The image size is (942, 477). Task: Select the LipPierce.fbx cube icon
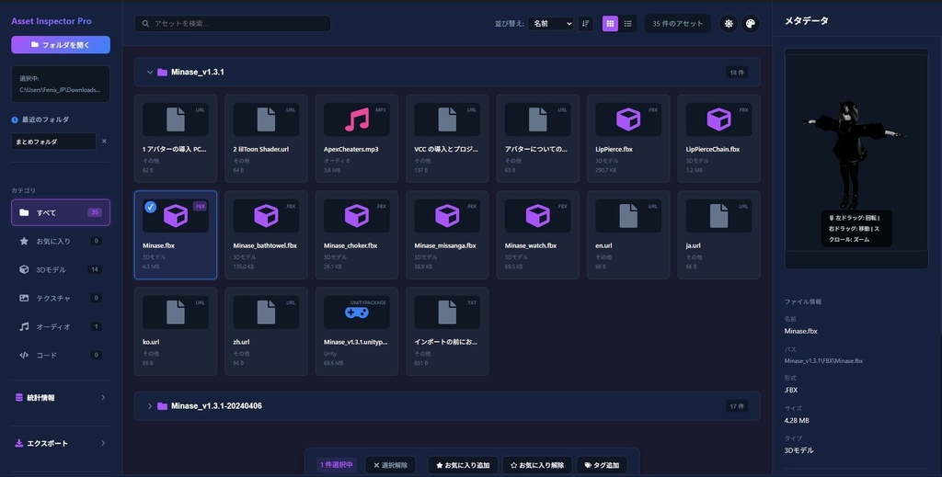(x=628, y=119)
